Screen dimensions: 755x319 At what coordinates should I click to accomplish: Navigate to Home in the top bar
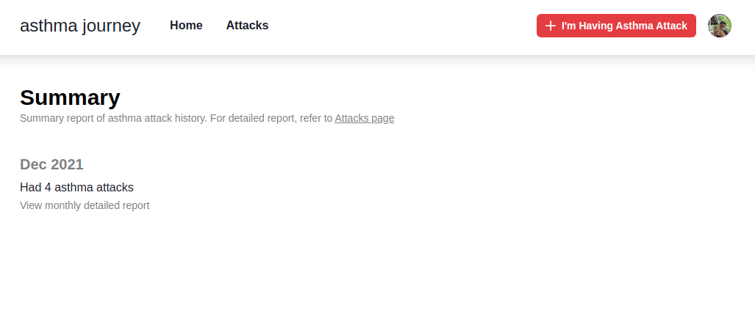tap(186, 26)
